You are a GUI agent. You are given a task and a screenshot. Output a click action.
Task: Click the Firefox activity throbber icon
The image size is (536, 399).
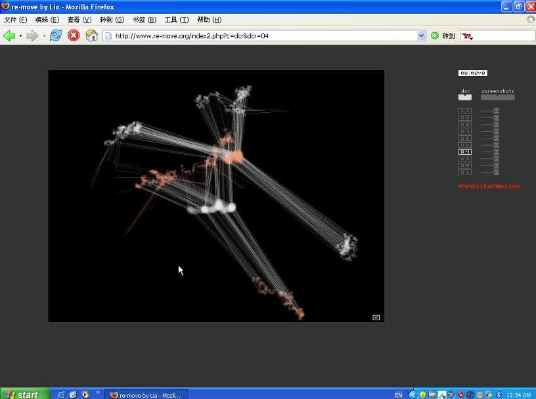[x=531, y=20]
